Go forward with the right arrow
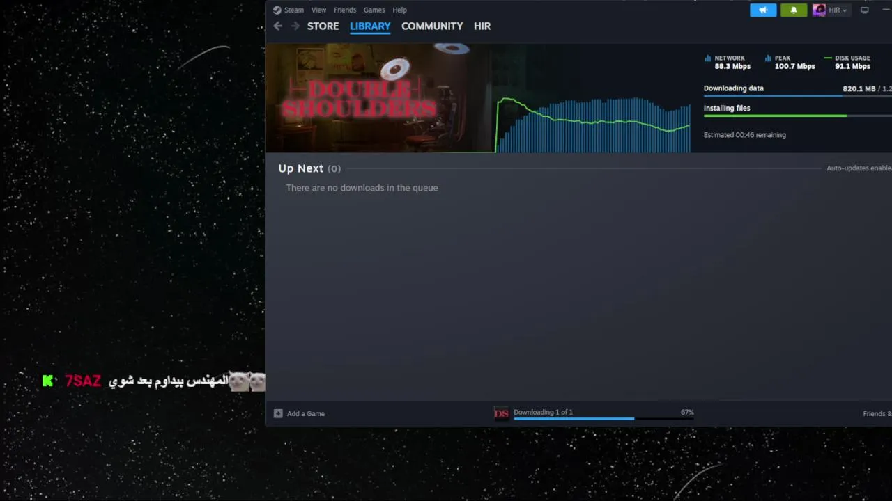The width and height of the screenshot is (892, 501). (x=295, y=26)
